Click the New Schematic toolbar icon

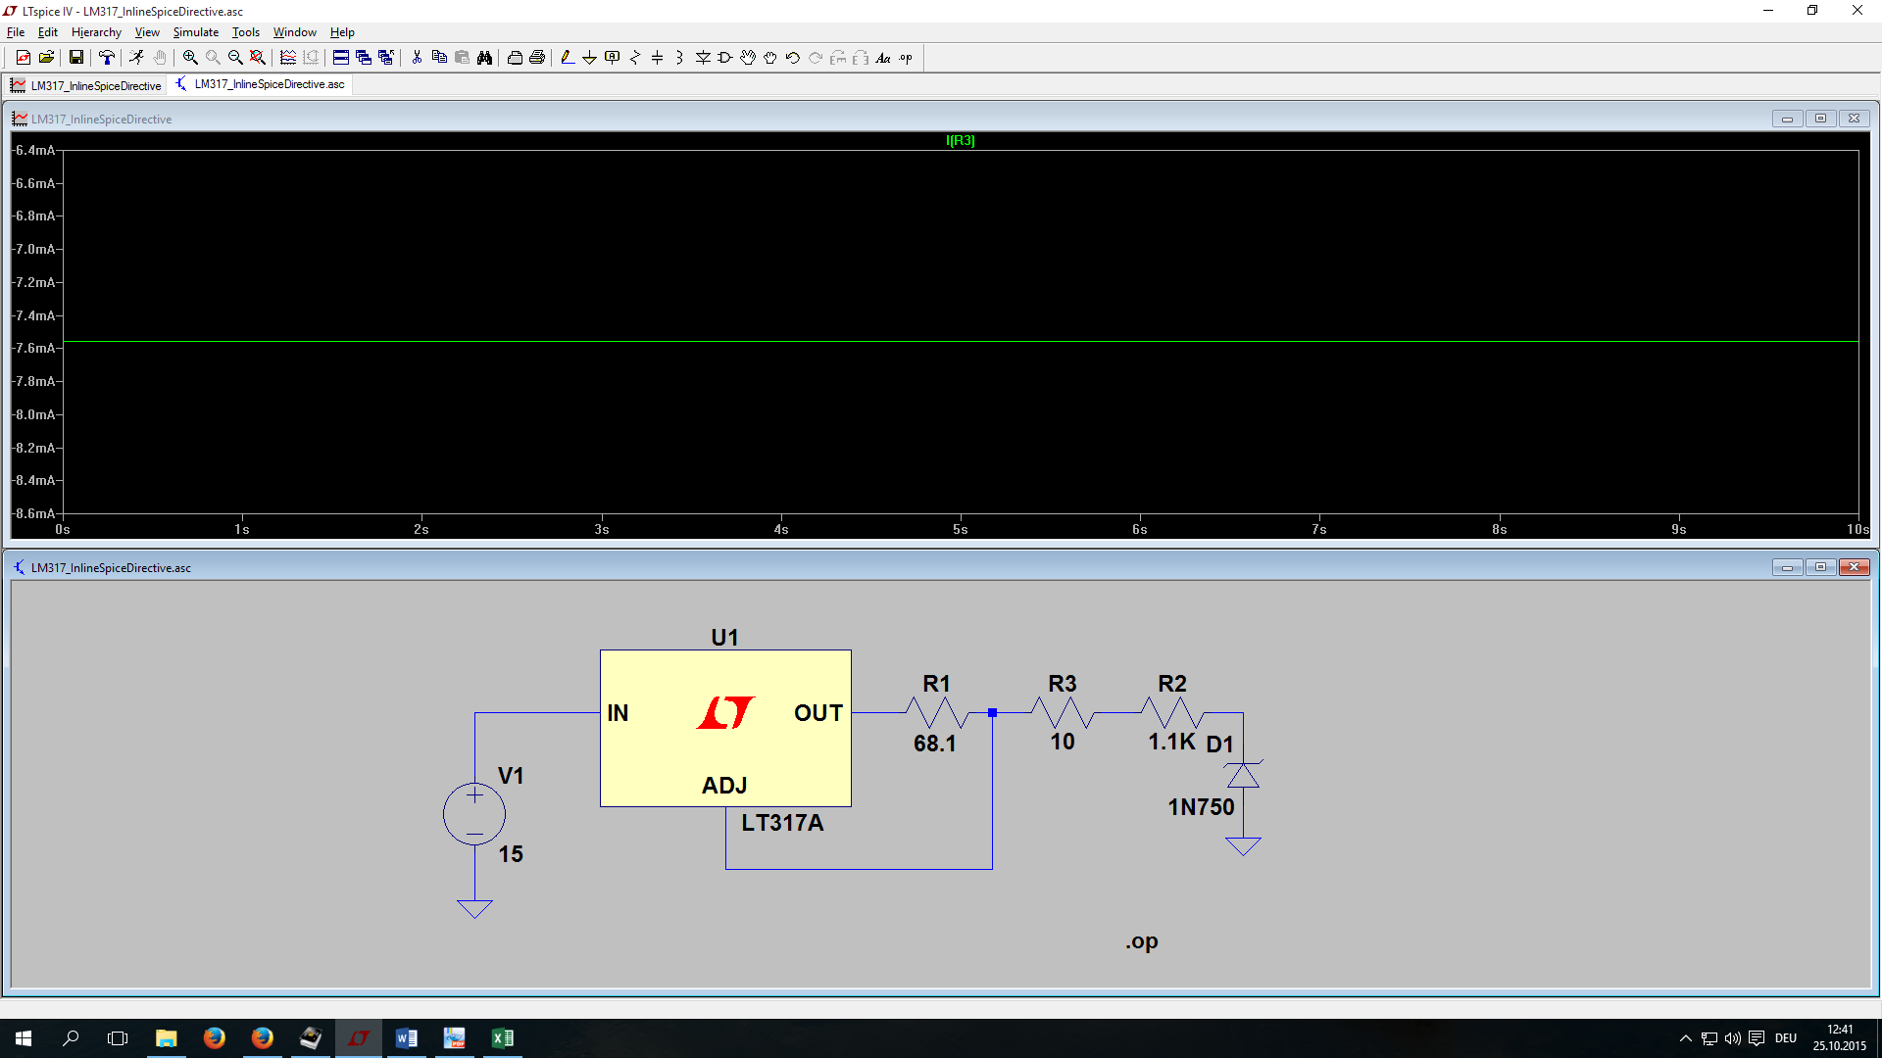point(24,58)
